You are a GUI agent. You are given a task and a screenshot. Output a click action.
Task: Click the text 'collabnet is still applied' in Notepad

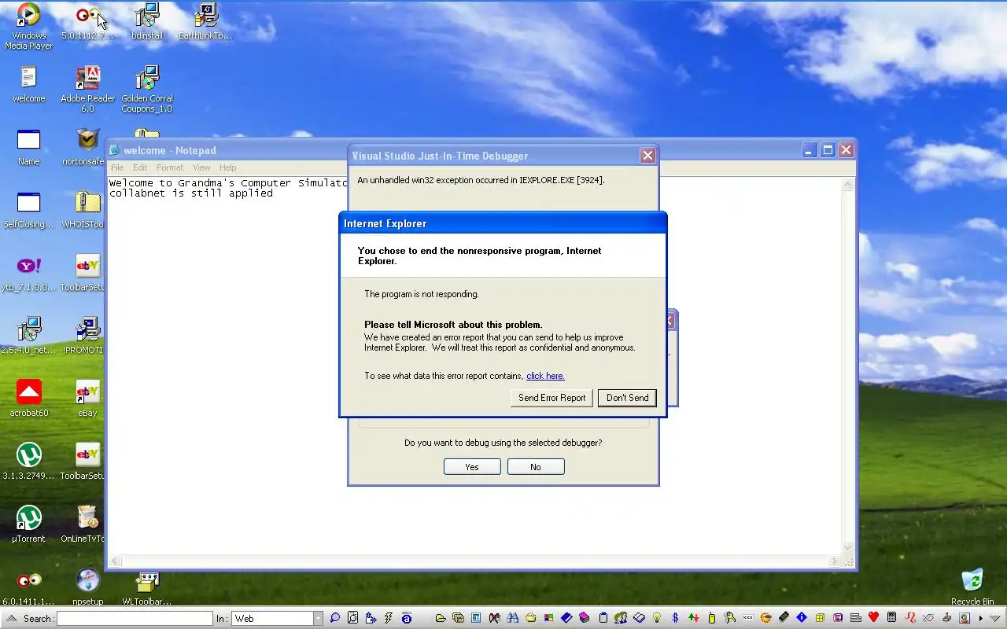click(x=191, y=193)
